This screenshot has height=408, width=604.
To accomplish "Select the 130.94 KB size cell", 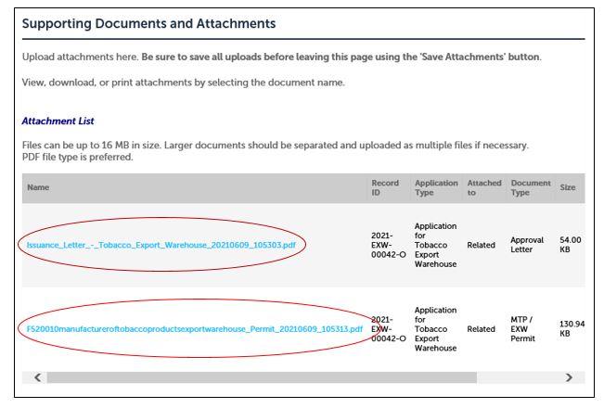I will (x=571, y=329).
